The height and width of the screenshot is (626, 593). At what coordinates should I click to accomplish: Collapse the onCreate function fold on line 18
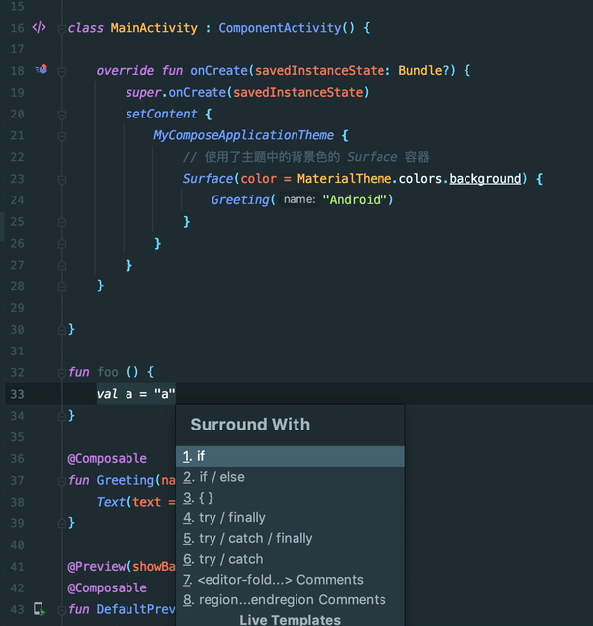point(62,71)
